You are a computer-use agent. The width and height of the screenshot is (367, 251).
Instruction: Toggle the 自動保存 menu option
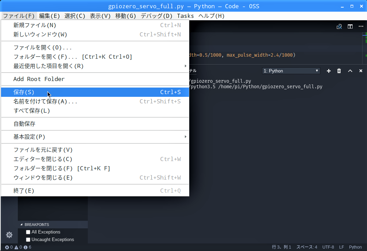(x=95, y=124)
